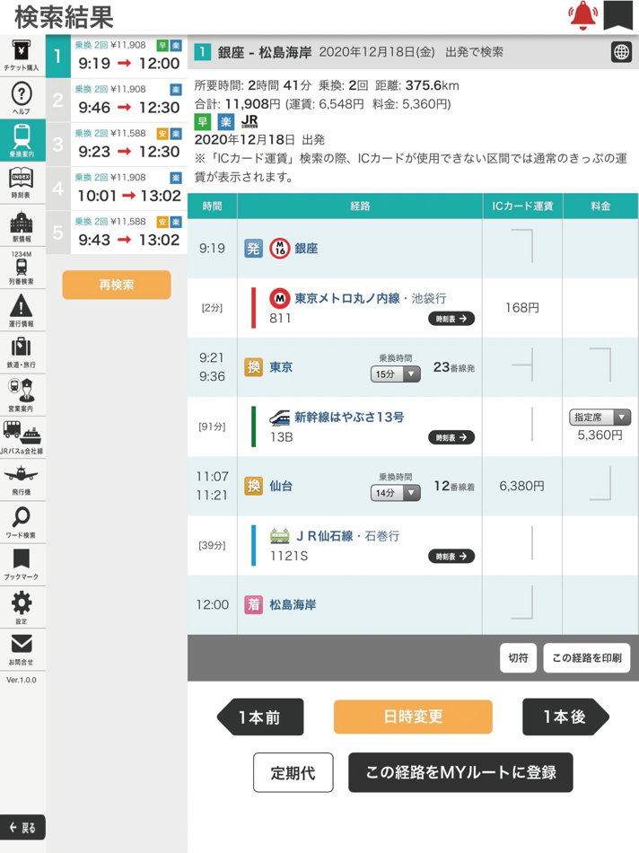Image resolution: width=639 pixels, height=853 pixels.
Task: Click the 換 transfer badge beside 東京
Action: pyautogui.click(x=253, y=367)
